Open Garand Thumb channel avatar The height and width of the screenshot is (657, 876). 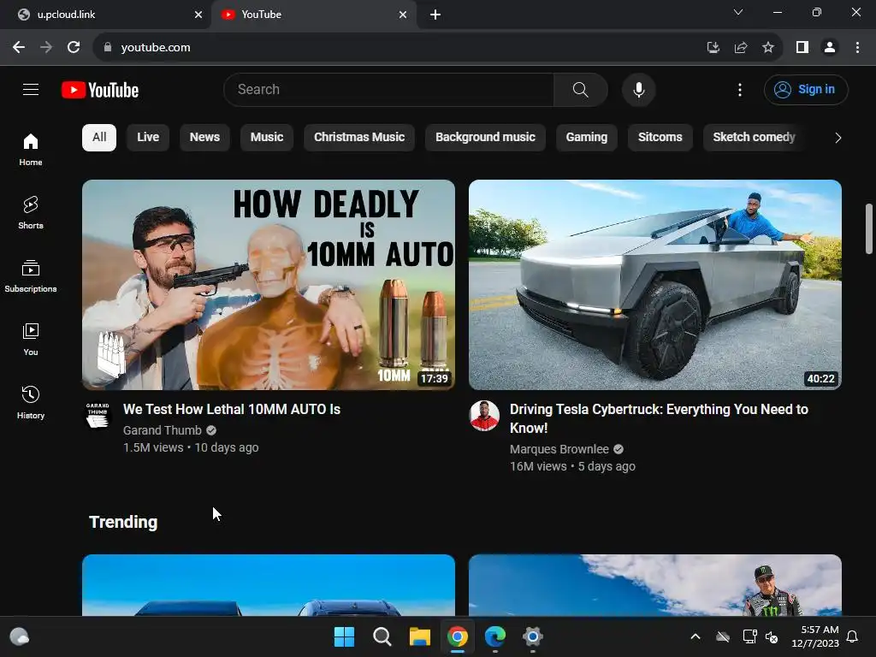[x=98, y=415]
